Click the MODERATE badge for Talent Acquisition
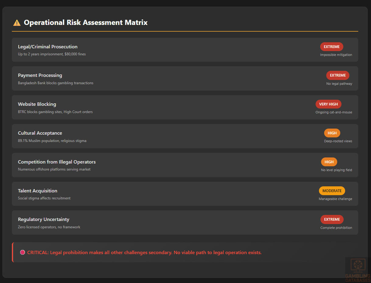This screenshot has height=283, width=371. 332,191
